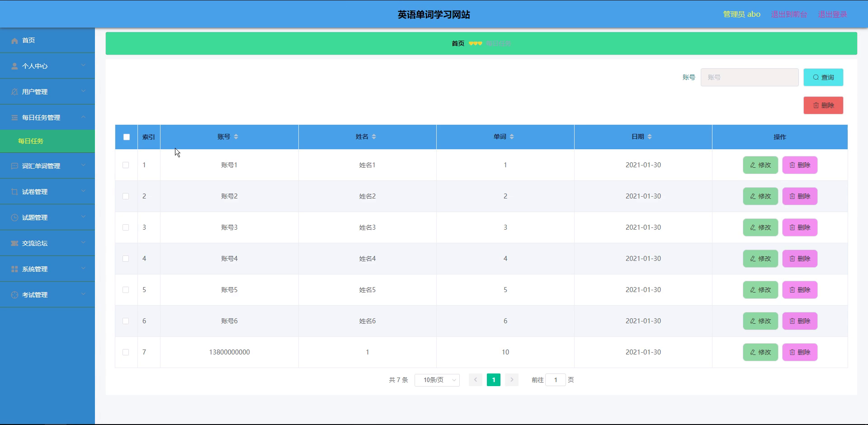Image resolution: width=868 pixels, height=425 pixels.
Task: Click 修改 for row 账号1
Action: (760, 165)
